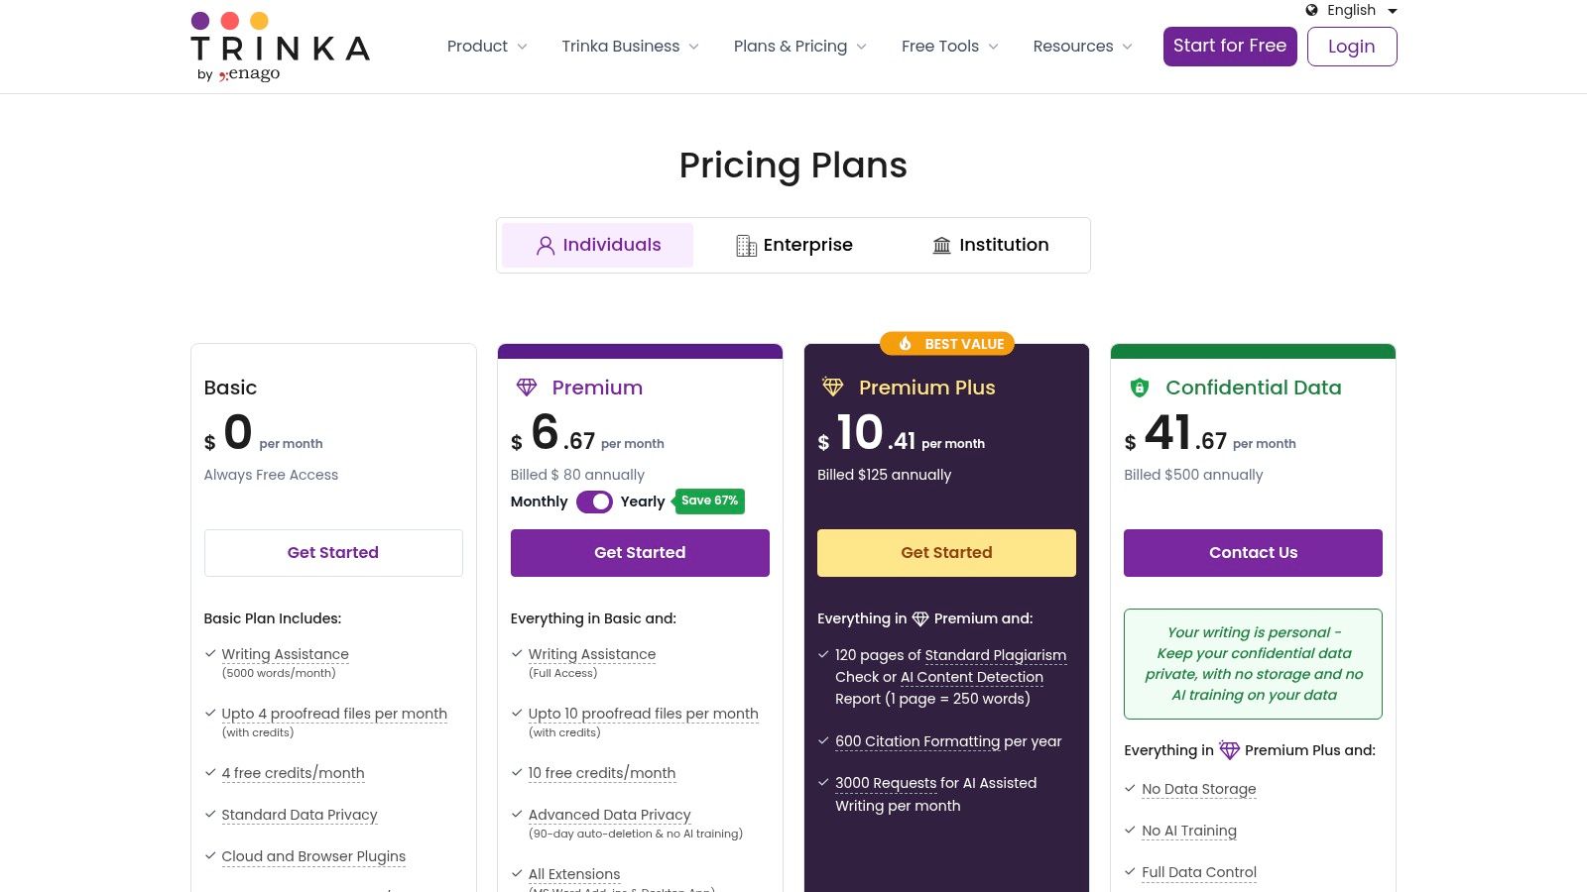1587x892 pixels.
Task: Click the Premium Plus gold diamond icon
Action: point(833,388)
